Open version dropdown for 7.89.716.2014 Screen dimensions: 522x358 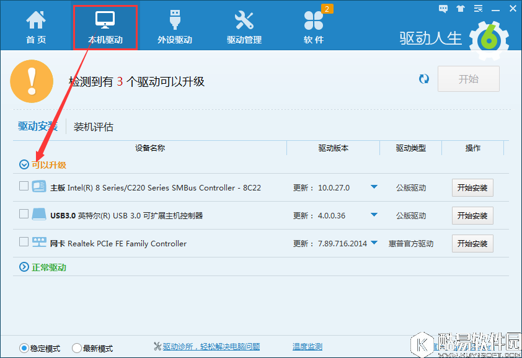(374, 243)
